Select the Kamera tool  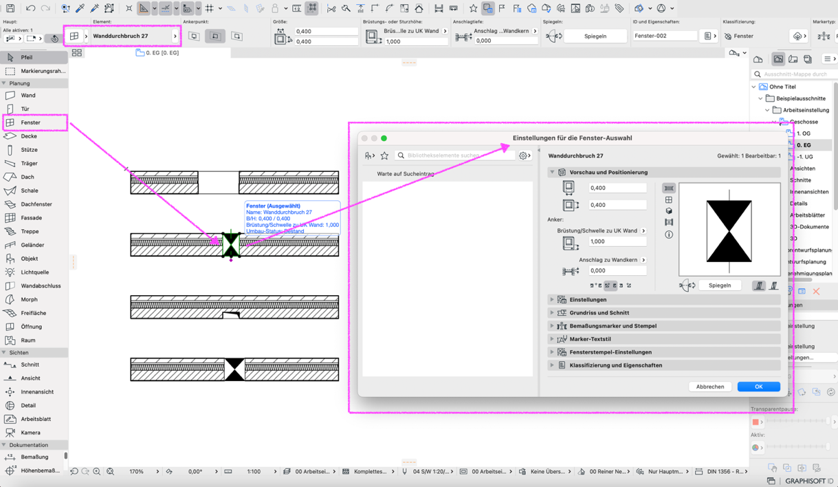click(x=34, y=433)
